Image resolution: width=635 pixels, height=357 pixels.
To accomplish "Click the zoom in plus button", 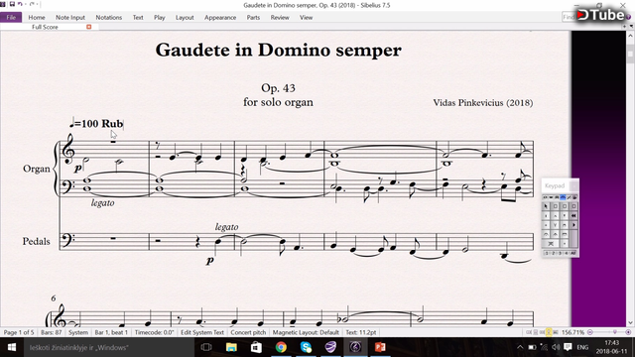I will (x=628, y=332).
